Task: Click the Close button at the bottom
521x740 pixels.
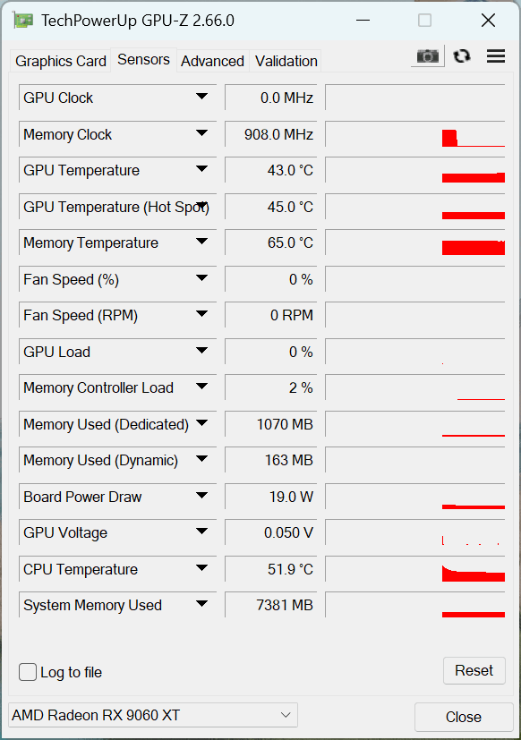Action: pos(464,717)
